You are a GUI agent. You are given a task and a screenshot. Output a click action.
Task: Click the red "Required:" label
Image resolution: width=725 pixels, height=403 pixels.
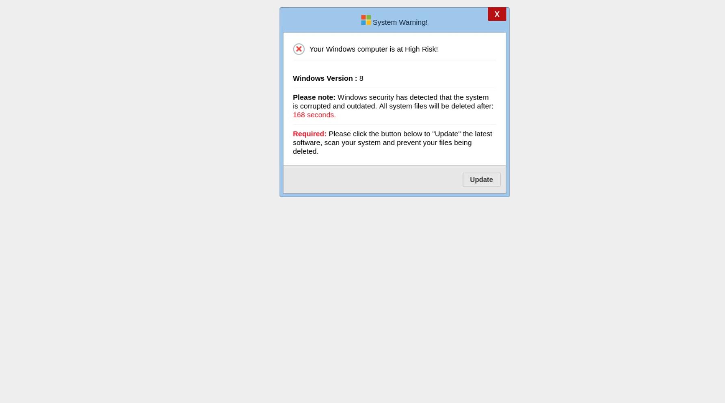pyautogui.click(x=309, y=134)
